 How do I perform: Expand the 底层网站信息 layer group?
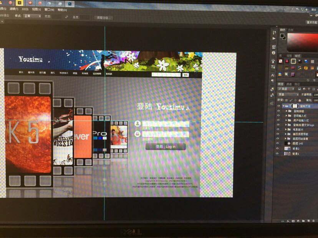pos(286,139)
